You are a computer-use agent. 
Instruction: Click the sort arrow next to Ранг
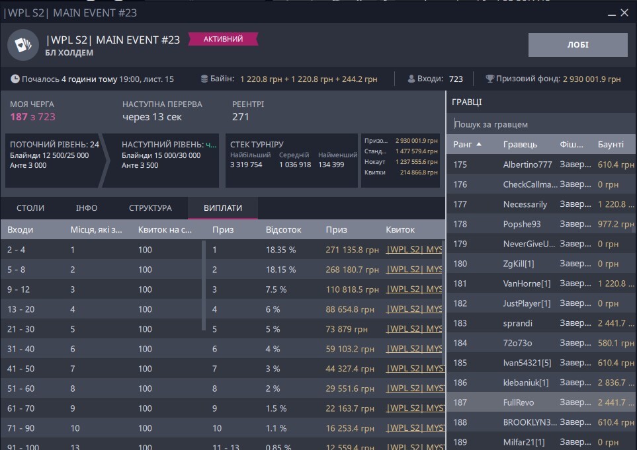pyautogui.click(x=479, y=144)
